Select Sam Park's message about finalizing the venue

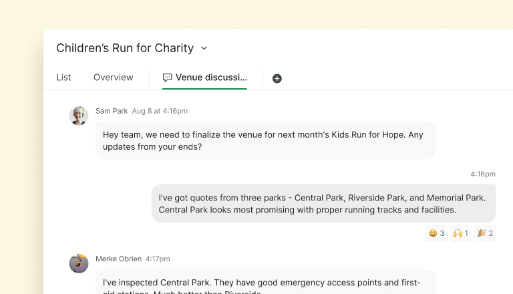(265, 140)
